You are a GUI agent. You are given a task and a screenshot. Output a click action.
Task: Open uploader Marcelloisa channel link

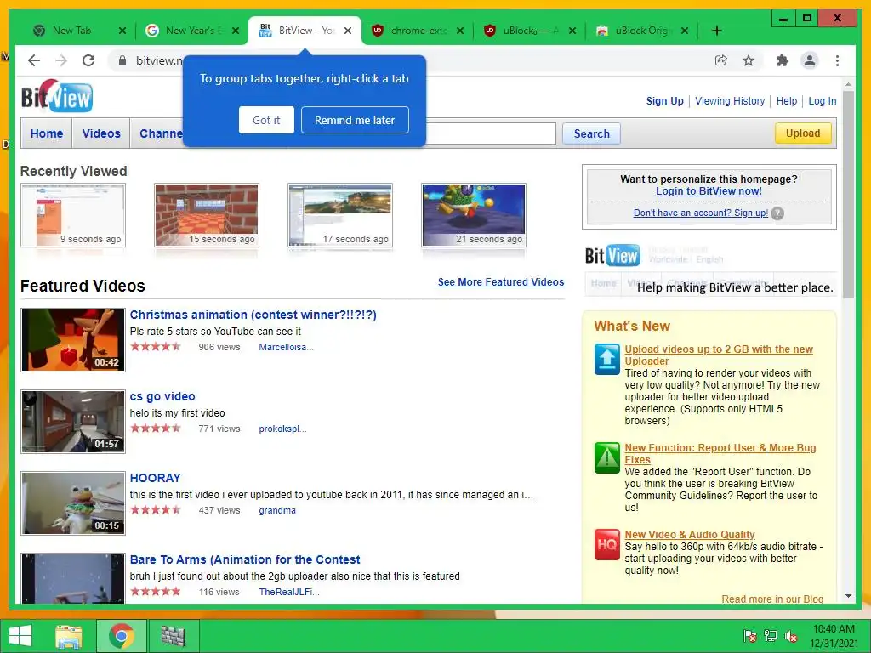(286, 347)
